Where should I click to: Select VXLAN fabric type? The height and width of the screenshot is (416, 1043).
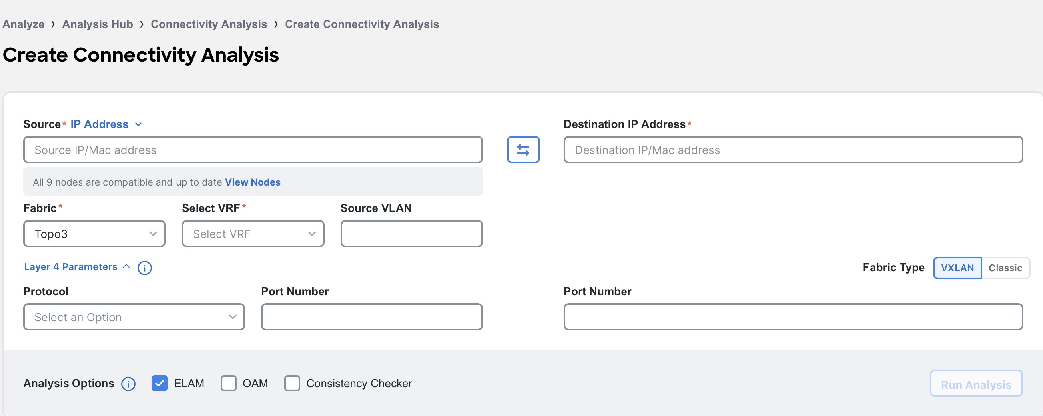[957, 268]
